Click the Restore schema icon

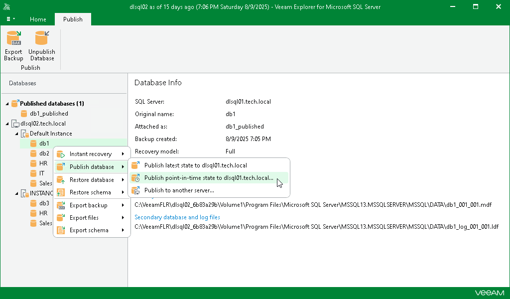[x=60, y=192]
